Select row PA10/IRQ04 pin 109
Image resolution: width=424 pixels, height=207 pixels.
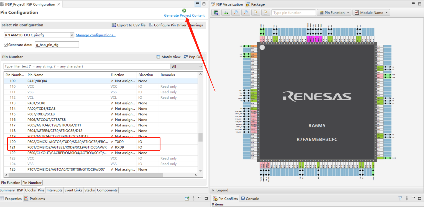(x=101, y=81)
